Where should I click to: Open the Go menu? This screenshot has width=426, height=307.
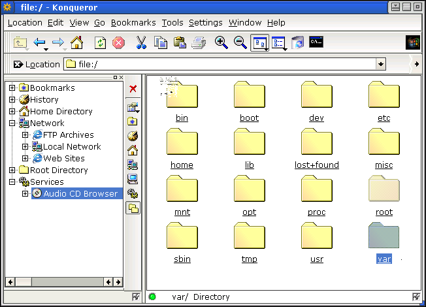pyautogui.click(x=99, y=23)
